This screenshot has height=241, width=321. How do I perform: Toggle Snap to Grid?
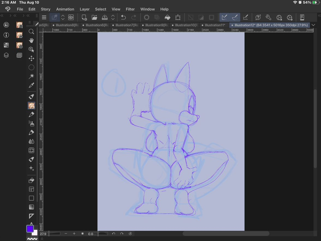245,18
